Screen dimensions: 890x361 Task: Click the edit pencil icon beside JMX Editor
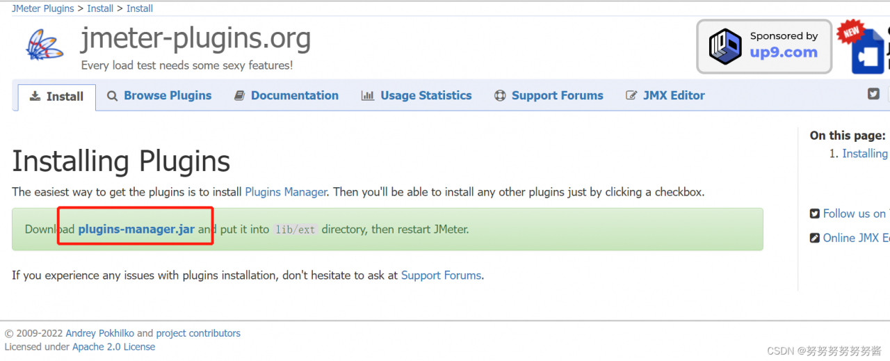coord(631,96)
